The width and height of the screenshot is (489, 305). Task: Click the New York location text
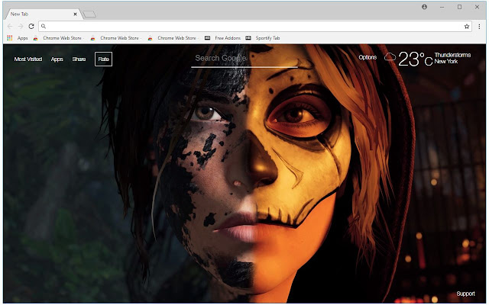tap(446, 62)
